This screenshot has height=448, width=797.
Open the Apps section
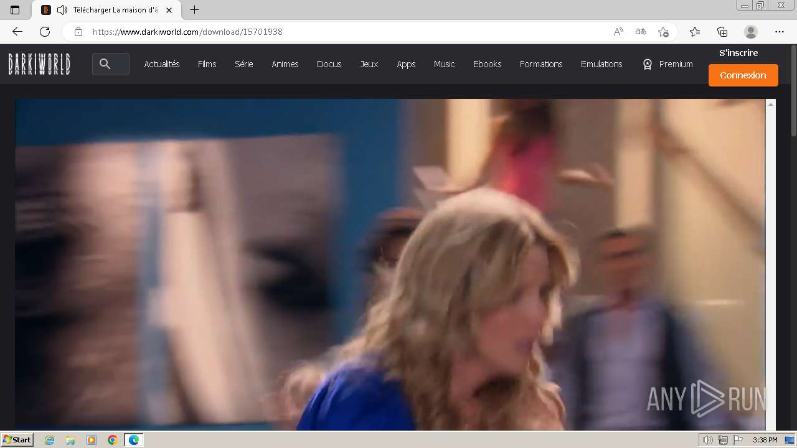(406, 64)
